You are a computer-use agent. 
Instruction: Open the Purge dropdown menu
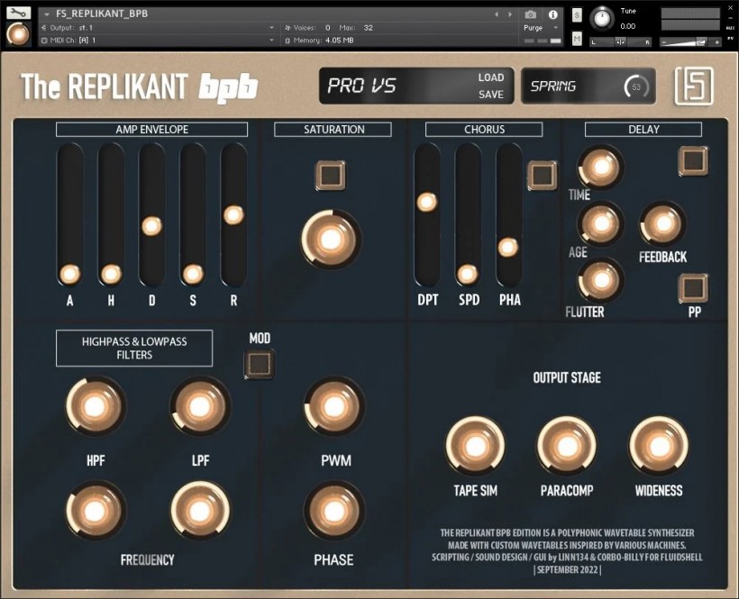pos(541,28)
